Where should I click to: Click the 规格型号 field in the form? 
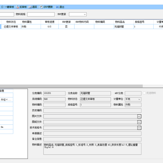[95, 105]
